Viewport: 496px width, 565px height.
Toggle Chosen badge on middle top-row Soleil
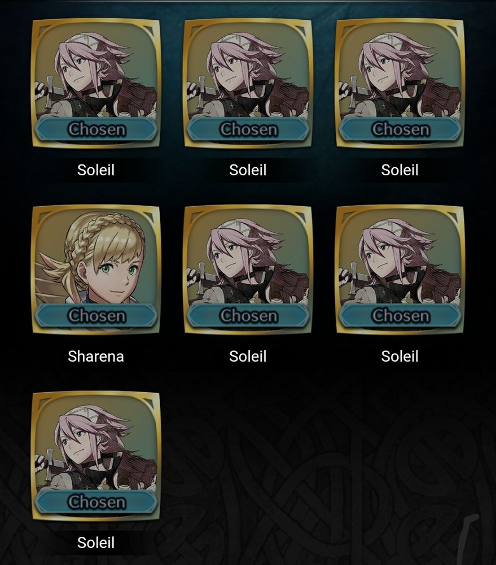tap(248, 129)
